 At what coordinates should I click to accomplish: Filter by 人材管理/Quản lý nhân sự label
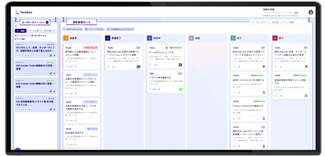(120, 29)
